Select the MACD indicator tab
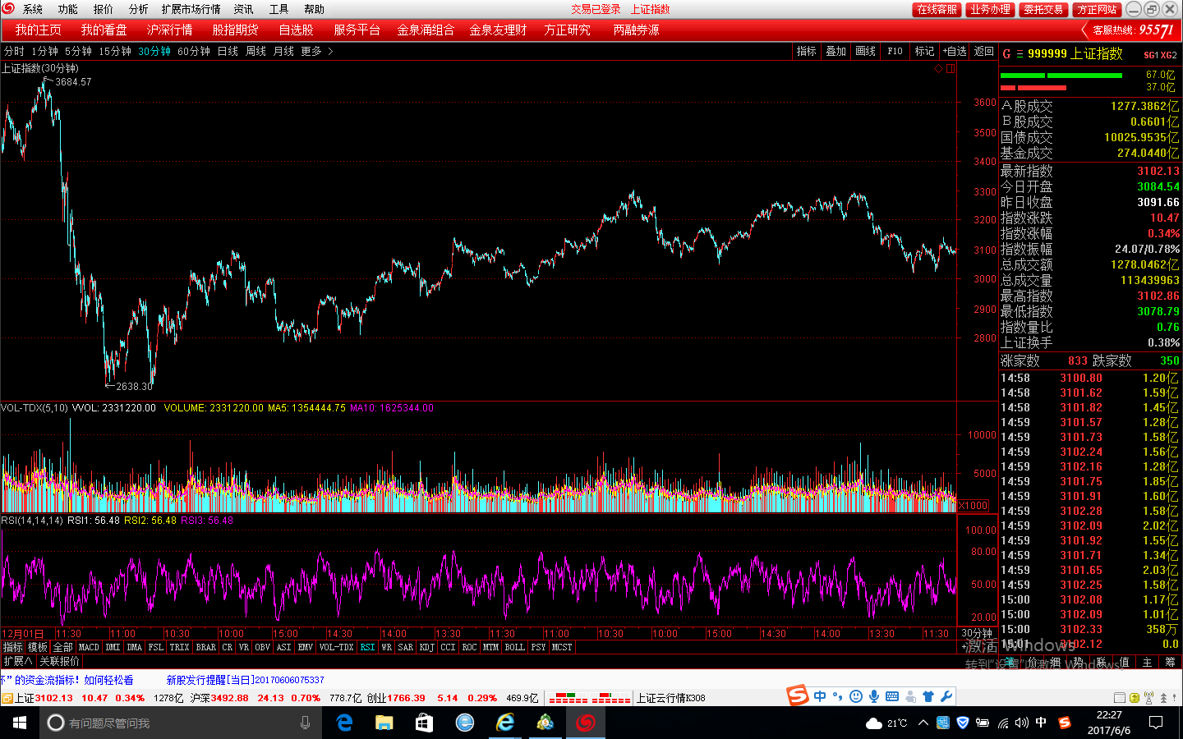The width and height of the screenshot is (1183, 739). [89, 648]
